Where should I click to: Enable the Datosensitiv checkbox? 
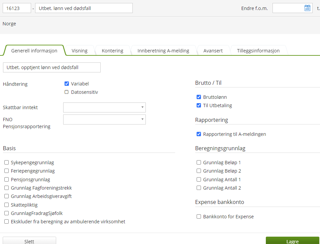[x=67, y=92]
